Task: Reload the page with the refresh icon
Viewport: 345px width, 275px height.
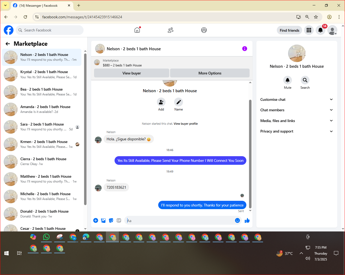Action: (25, 17)
